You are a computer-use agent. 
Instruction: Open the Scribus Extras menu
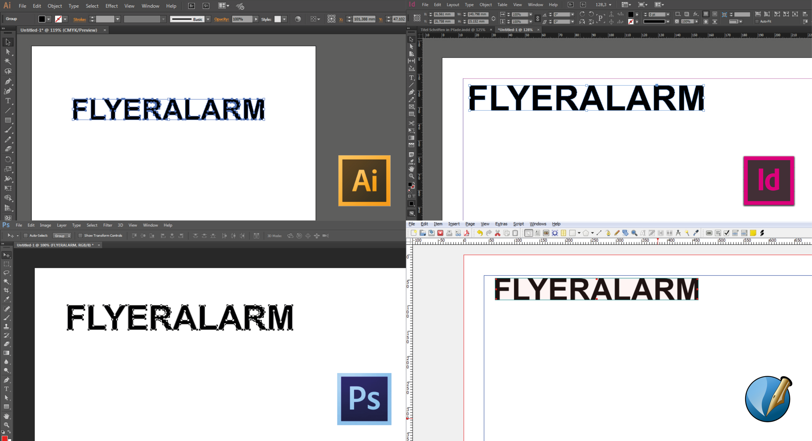[501, 224]
